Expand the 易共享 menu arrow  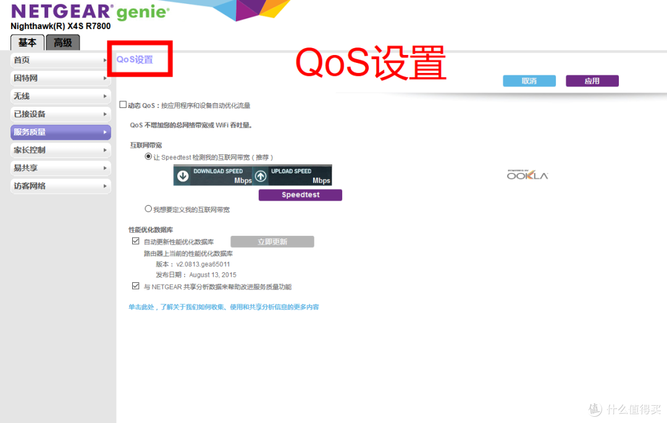point(104,168)
